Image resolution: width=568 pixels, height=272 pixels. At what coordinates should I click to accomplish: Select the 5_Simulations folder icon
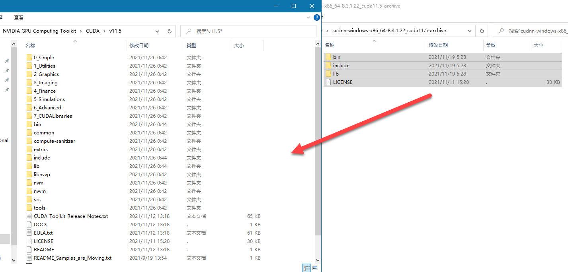[29, 99]
